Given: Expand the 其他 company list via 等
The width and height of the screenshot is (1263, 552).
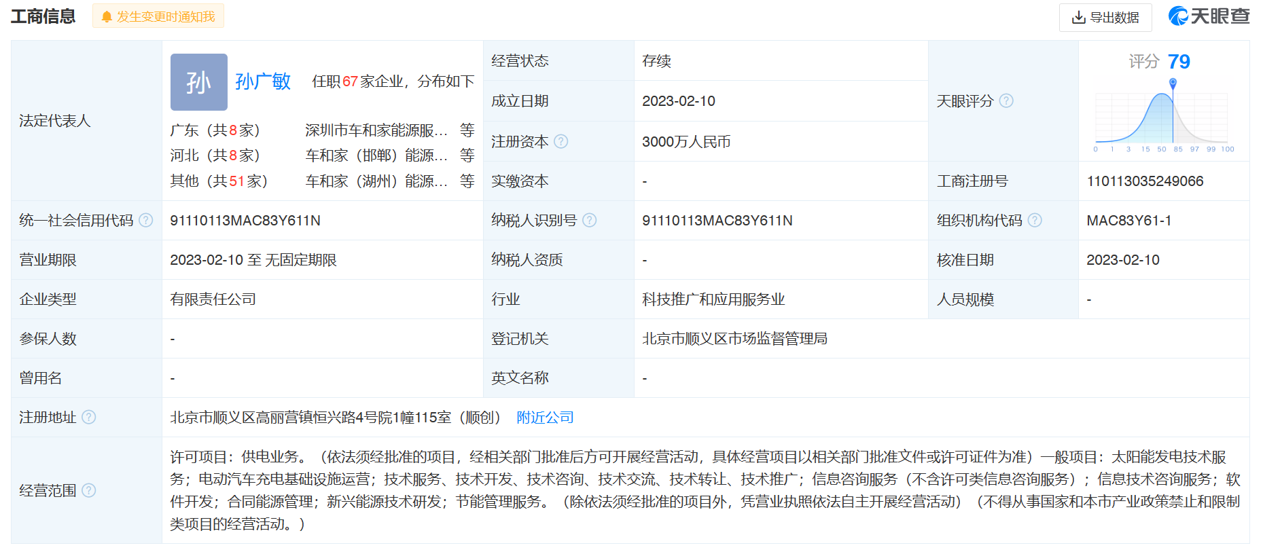Looking at the screenshot, I should [467, 181].
